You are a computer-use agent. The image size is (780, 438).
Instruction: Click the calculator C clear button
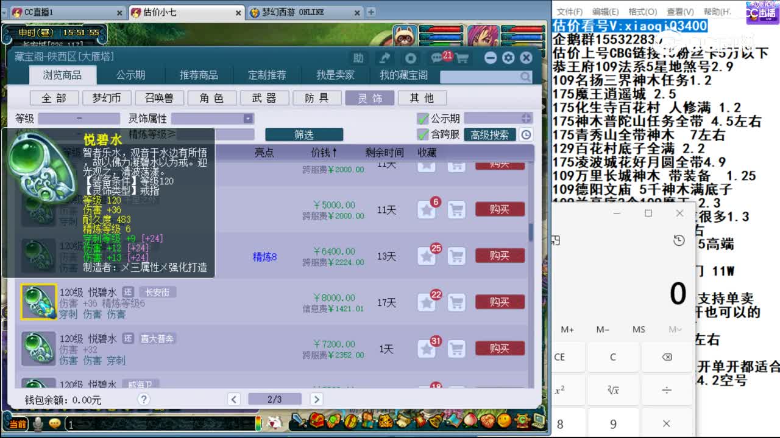(x=612, y=357)
